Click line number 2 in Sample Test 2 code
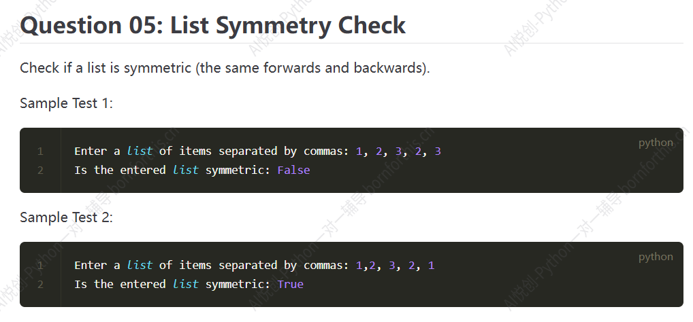This screenshot has width=693, height=322. 40,285
